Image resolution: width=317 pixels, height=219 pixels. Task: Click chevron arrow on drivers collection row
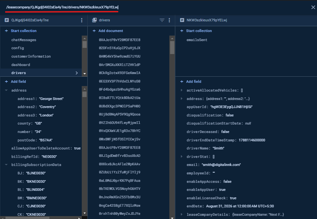[77, 73]
